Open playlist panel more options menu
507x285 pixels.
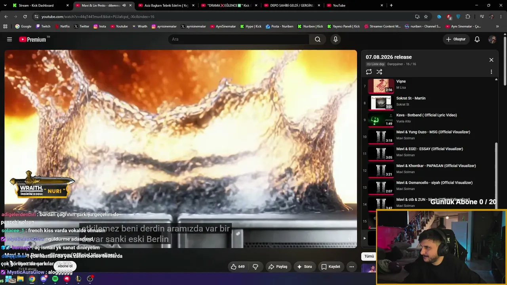point(491,72)
